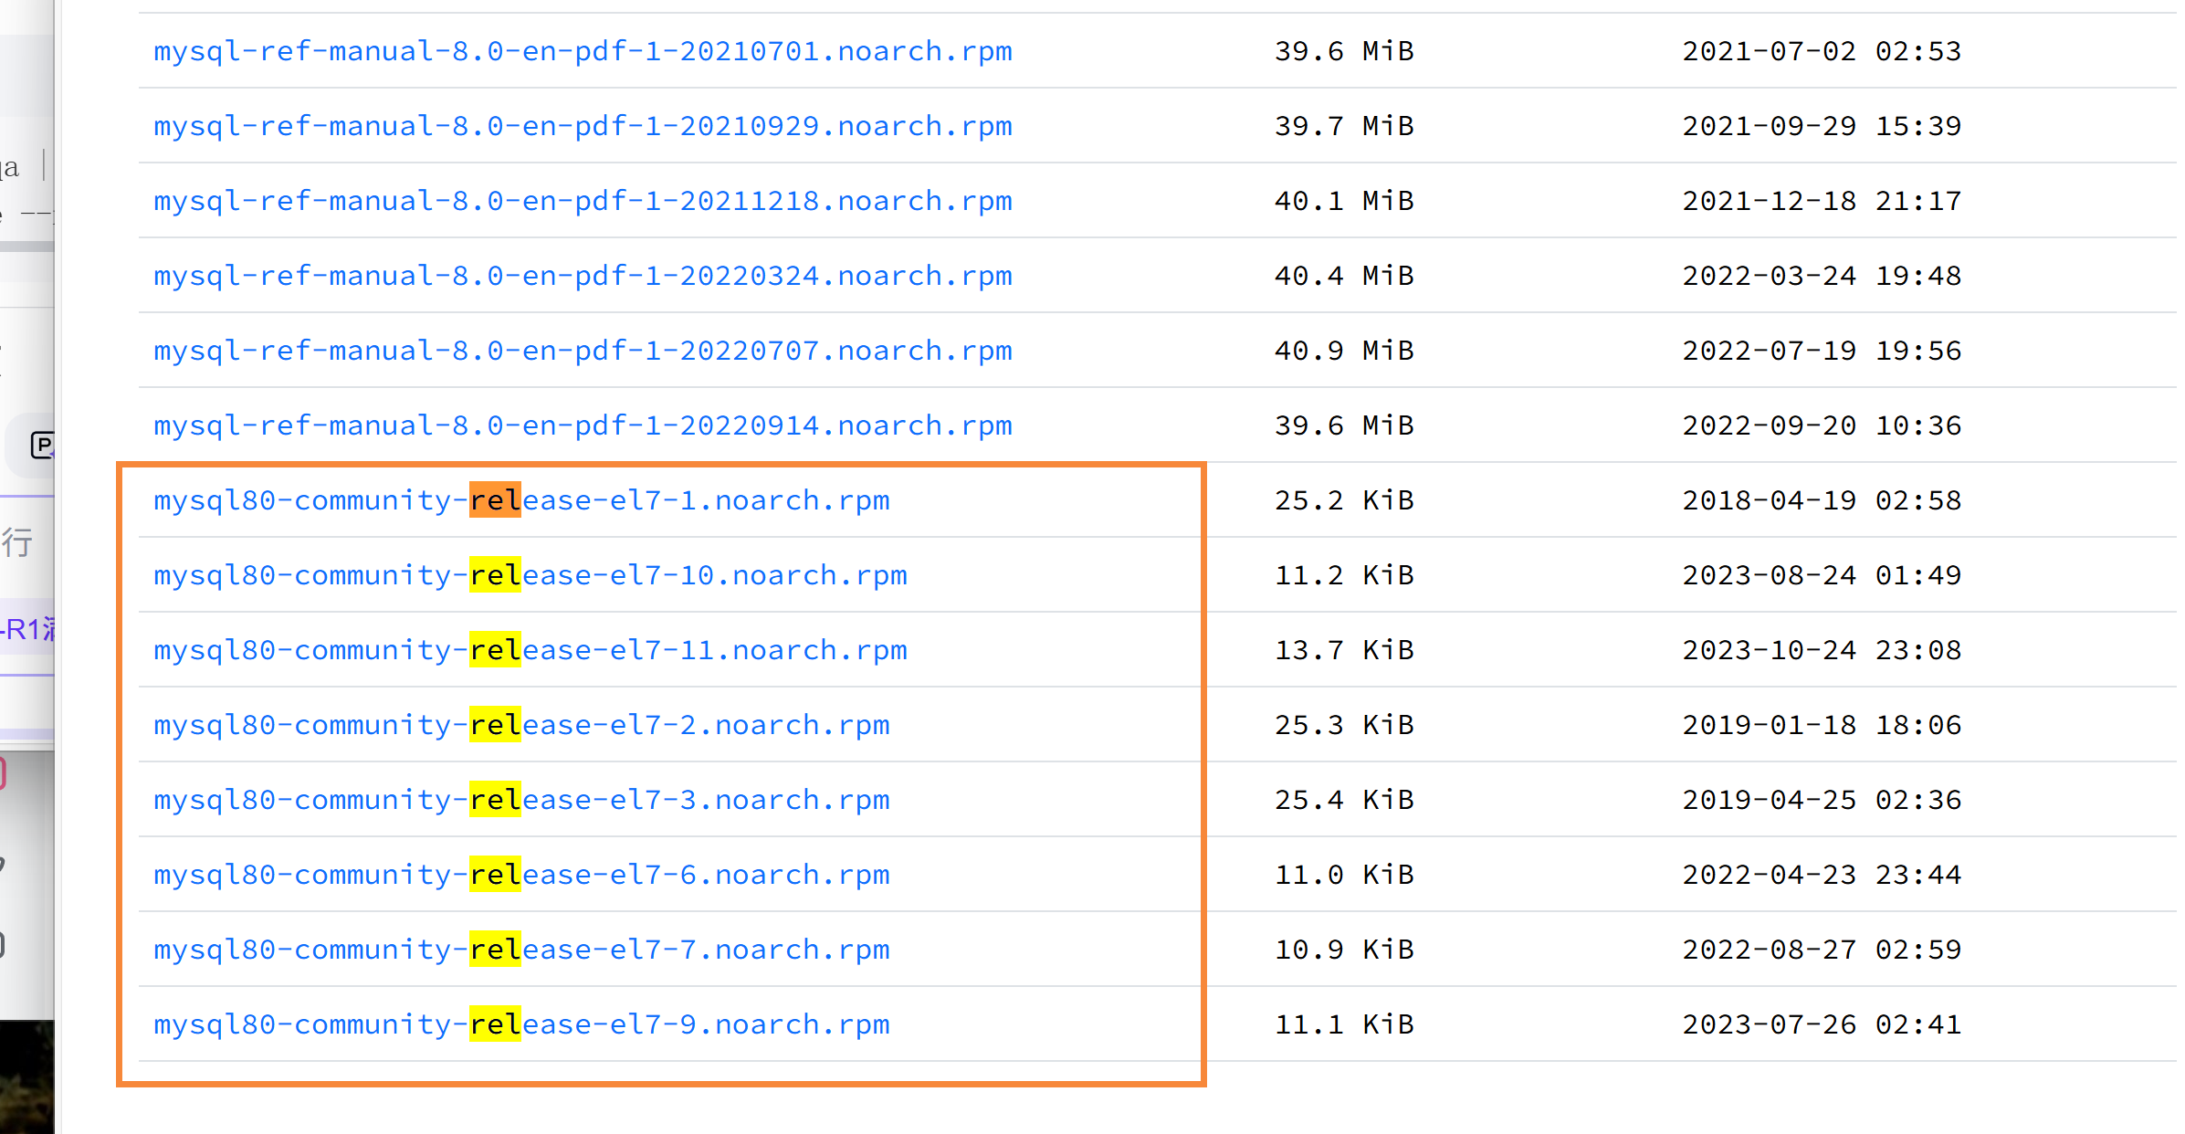The height and width of the screenshot is (1134, 2185).
Task: Open mysql-ref-manual-8.0-en-pdf-1-20210701.noarch.rpm link
Action: click(x=583, y=51)
